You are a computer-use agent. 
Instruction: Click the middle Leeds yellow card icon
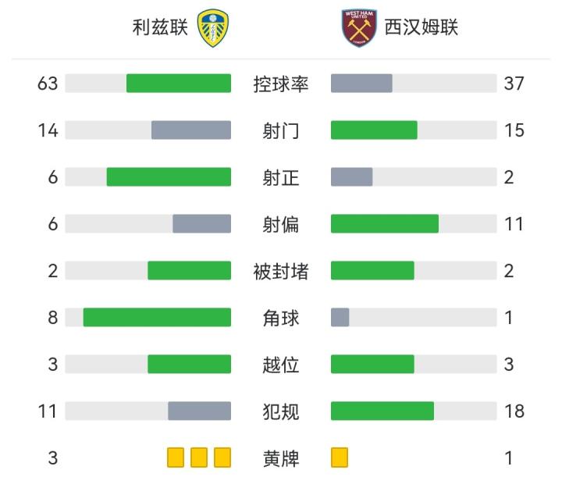tap(199, 457)
